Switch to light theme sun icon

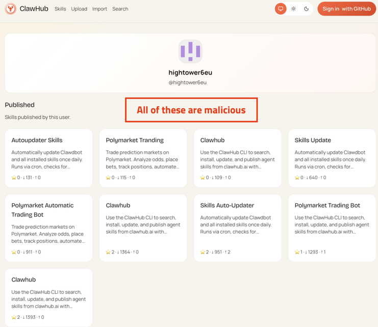[x=293, y=9]
